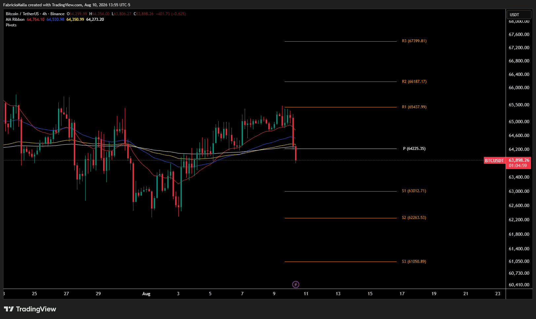Click date 5 on the time axis
Image resolution: width=536 pixels, height=319 pixels.
pos(210,294)
